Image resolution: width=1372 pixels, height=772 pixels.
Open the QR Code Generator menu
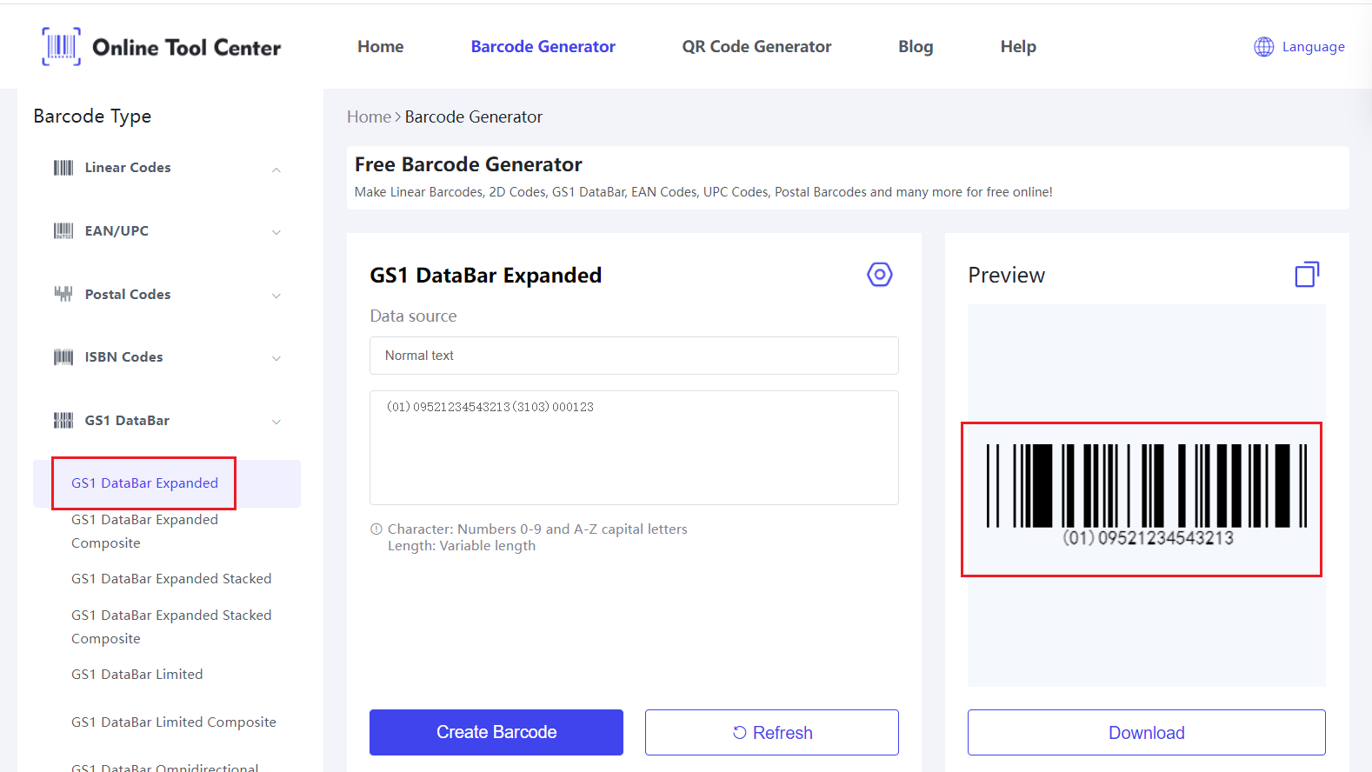click(x=756, y=47)
